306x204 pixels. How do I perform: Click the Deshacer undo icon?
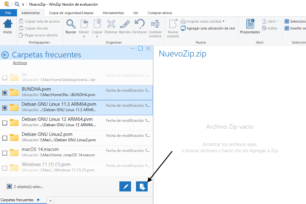(x=140, y=27)
